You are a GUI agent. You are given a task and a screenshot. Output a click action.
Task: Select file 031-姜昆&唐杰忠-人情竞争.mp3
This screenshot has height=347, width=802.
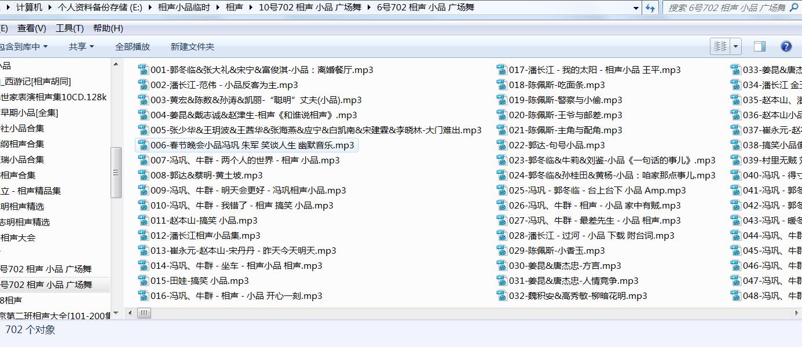pyautogui.click(x=567, y=280)
